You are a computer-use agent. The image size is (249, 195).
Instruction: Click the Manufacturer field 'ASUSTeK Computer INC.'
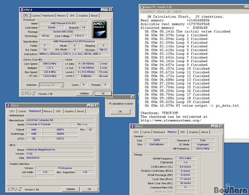point(60,120)
